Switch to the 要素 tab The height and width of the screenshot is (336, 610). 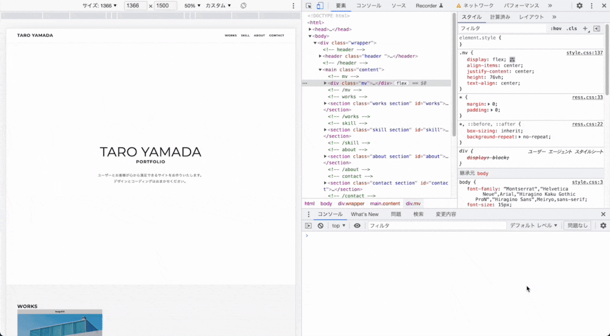341,6
